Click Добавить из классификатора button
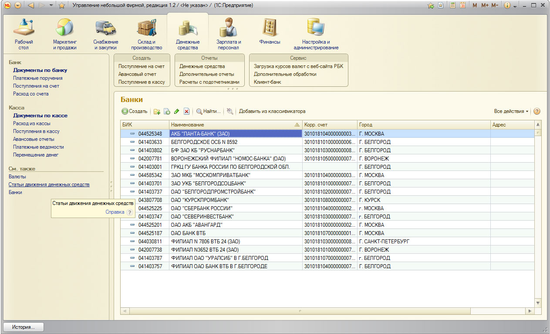The height and width of the screenshot is (334, 550). click(x=272, y=111)
